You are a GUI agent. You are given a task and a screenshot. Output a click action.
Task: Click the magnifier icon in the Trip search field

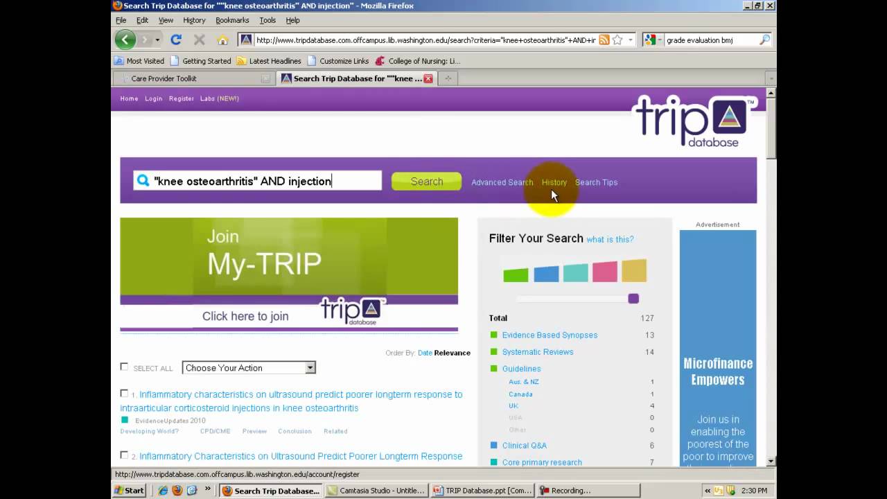coord(143,181)
